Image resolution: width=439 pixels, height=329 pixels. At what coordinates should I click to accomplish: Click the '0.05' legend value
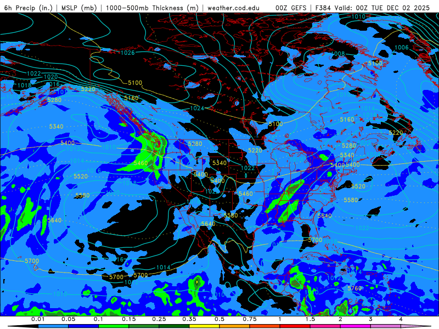pos(68,319)
